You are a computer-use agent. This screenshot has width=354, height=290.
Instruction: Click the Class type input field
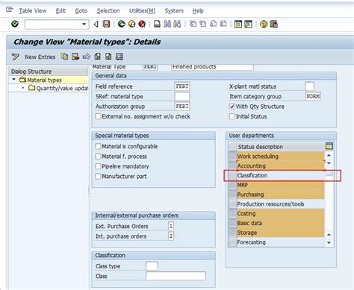pyautogui.click(x=152, y=266)
